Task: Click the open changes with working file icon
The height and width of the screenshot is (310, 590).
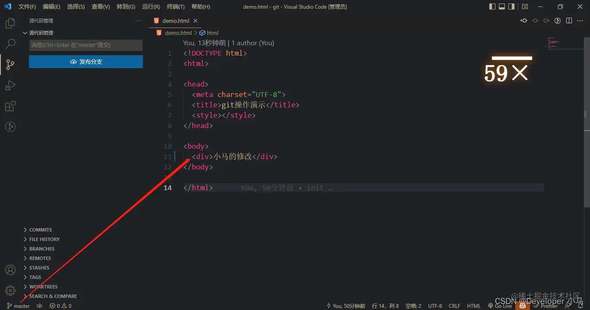Action: (x=535, y=21)
